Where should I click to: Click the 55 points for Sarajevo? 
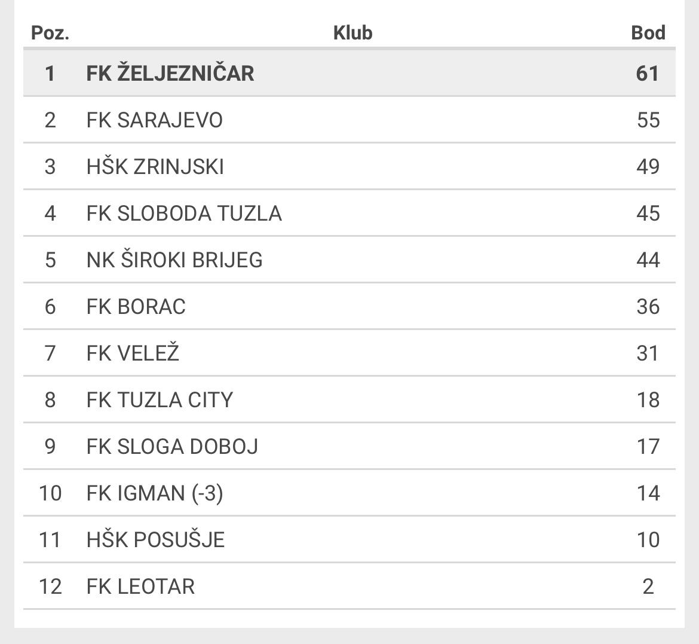click(648, 120)
